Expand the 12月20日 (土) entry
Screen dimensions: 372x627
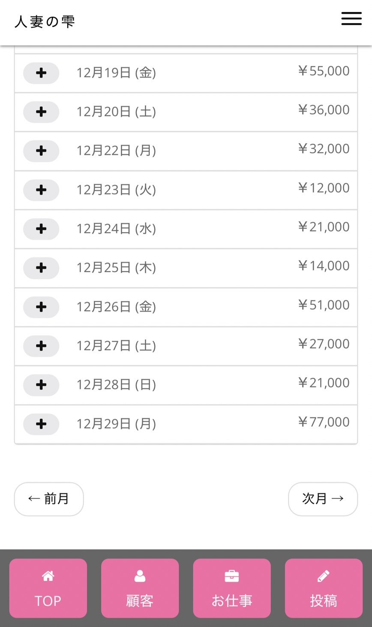pos(41,112)
